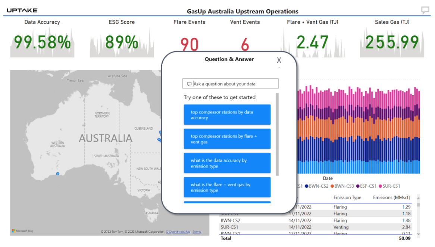Click the GasUp Australia Upstream Operations title
The image size is (435, 247).
[x=242, y=11]
